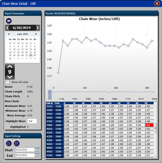
Task: Click the Name value P-32
Action: pos(30,87)
